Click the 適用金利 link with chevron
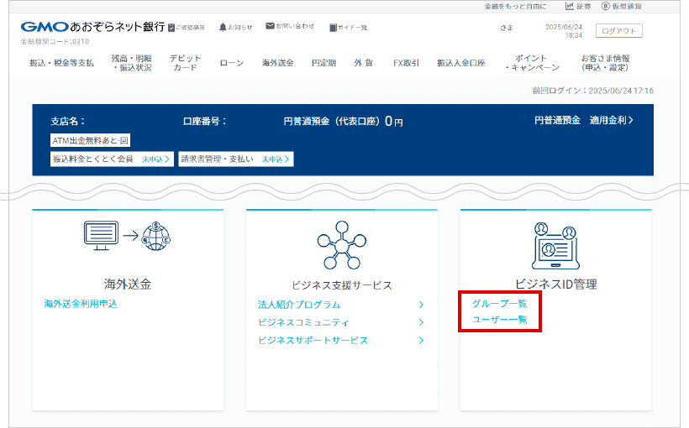 click(611, 120)
